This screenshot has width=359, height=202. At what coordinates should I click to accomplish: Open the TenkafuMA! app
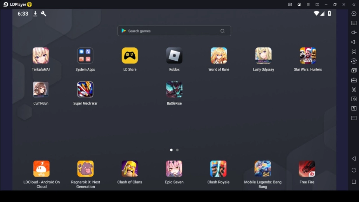pos(41,56)
